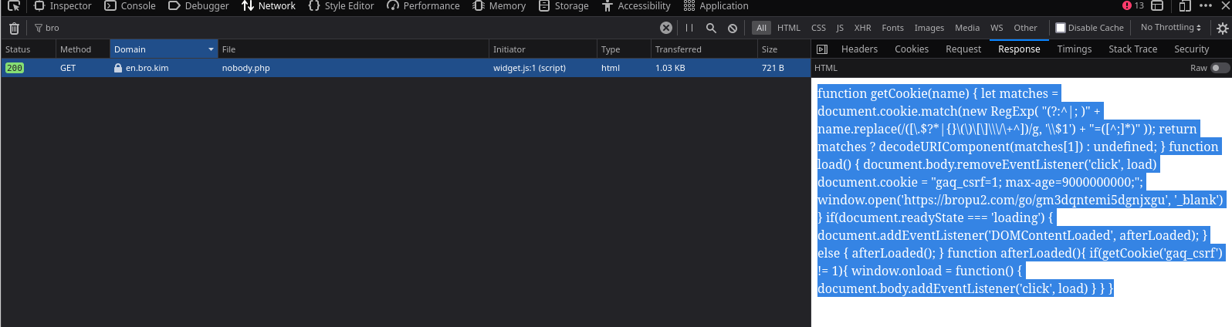Turn on the Raw response toggle

[x=1219, y=68]
